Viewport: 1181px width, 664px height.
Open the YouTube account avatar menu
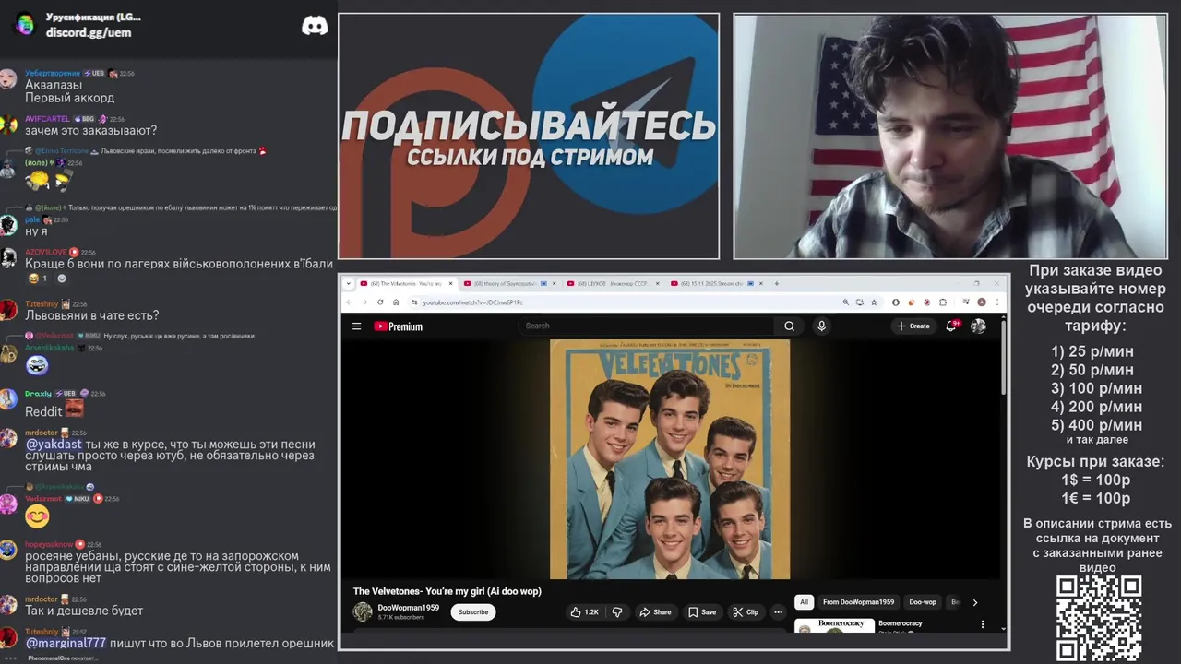(x=978, y=326)
